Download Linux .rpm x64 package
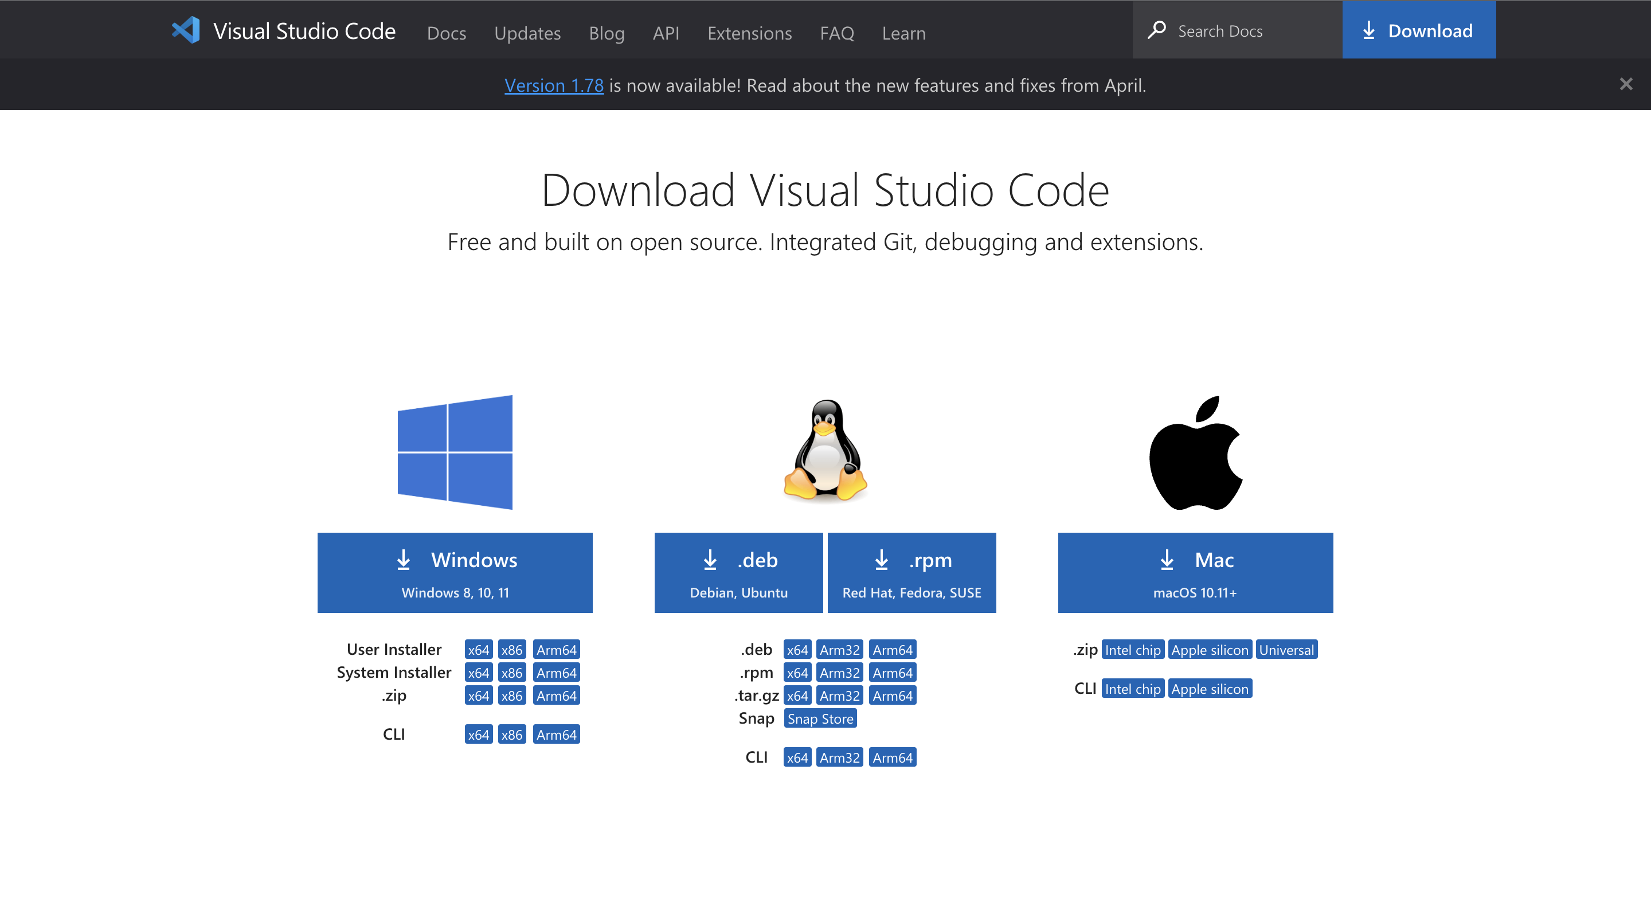Image resolution: width=1651 pixels, height=906 pixels. (797, 673)
